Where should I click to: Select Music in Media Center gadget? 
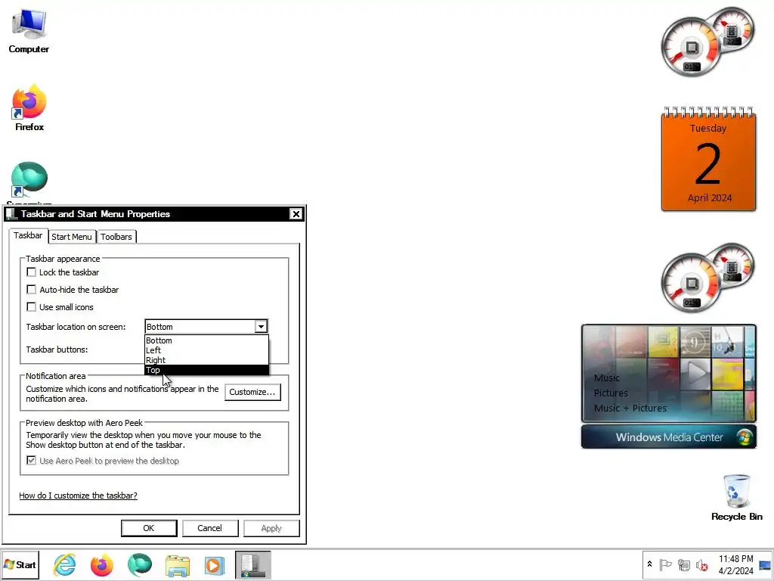click(607, 378)
